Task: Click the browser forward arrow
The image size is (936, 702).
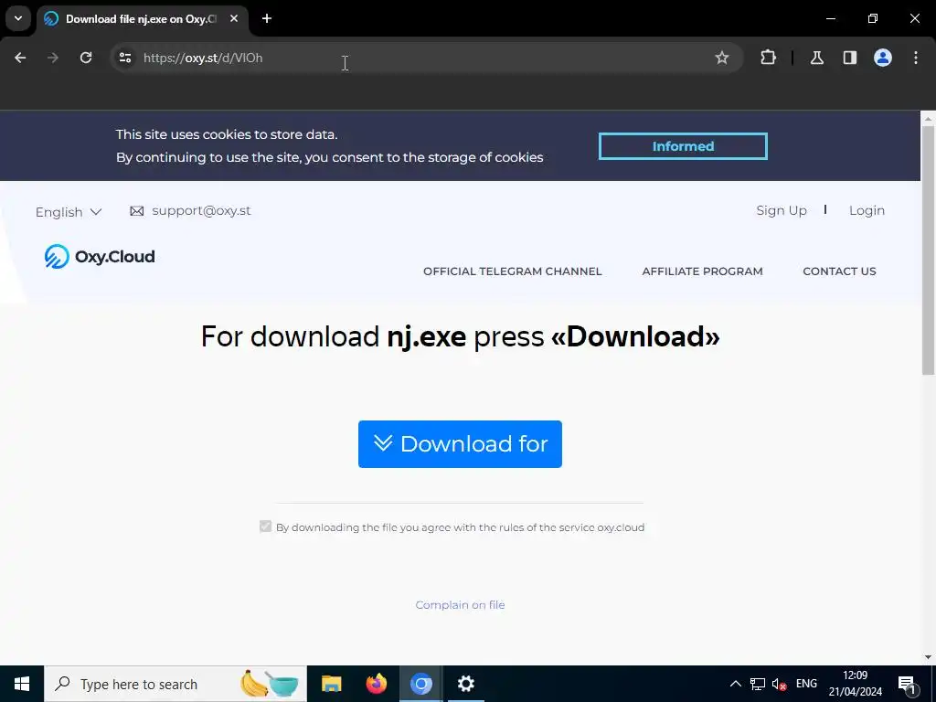Action: coord(53,58)
